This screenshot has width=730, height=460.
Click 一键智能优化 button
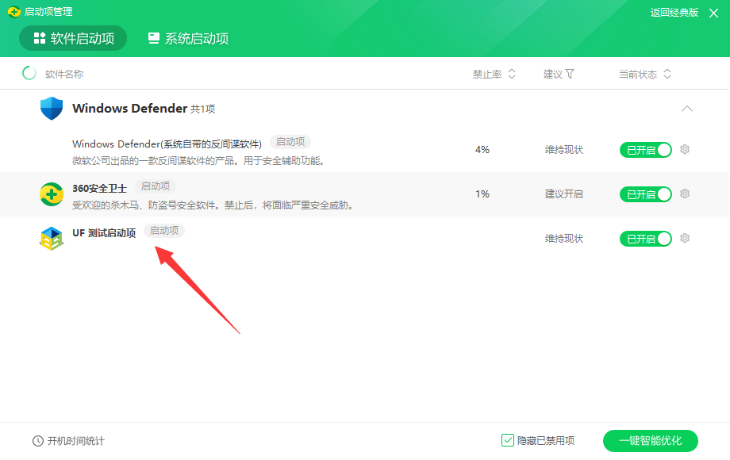tap(650, 441)
